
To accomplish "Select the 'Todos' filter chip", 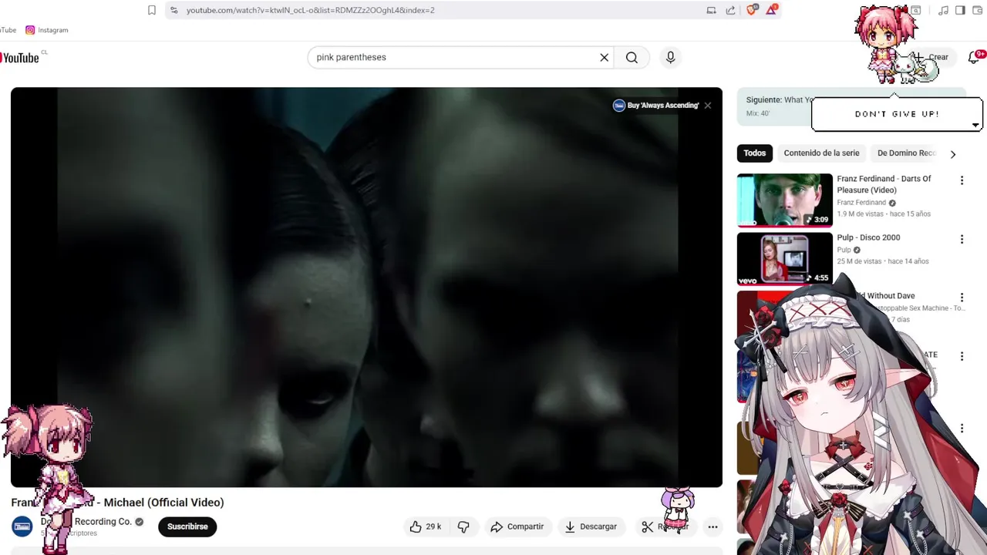I will pos(755,153).
